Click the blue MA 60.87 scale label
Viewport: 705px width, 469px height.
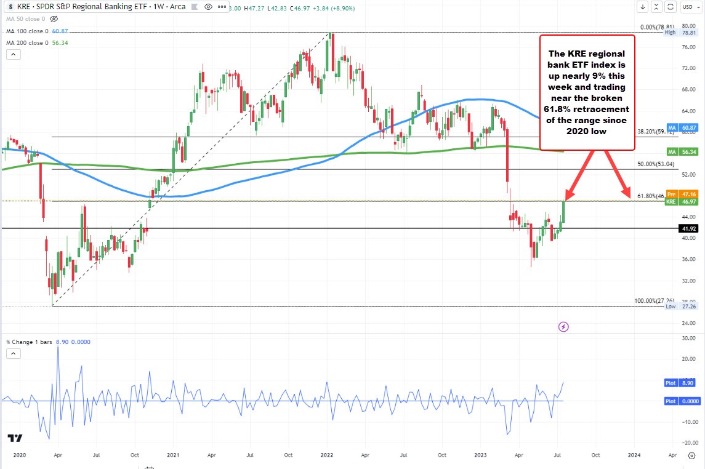(x=682, y=128)
